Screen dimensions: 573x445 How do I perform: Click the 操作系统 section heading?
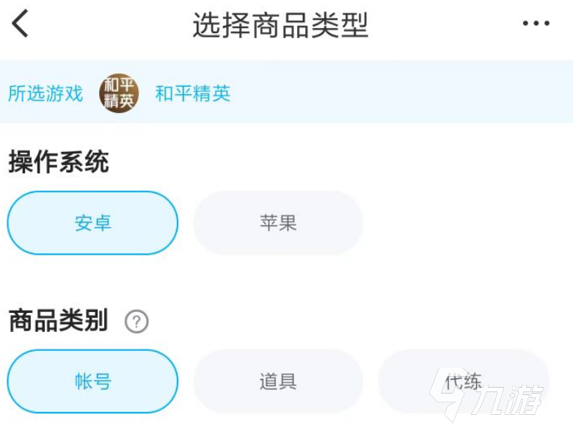pyautogui.click(x=59, y=162)
